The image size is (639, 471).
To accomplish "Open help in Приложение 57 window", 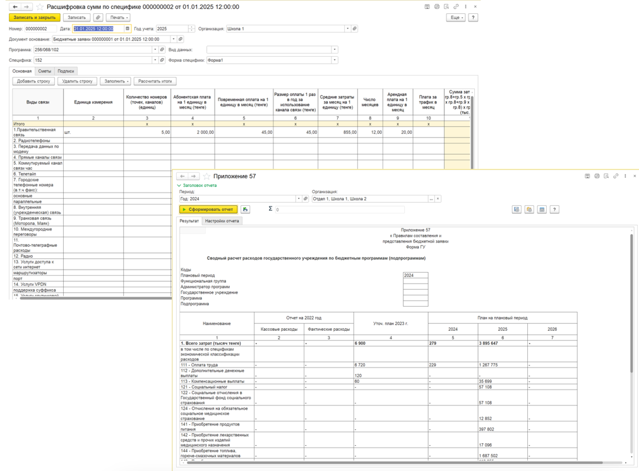I will 554,210.
